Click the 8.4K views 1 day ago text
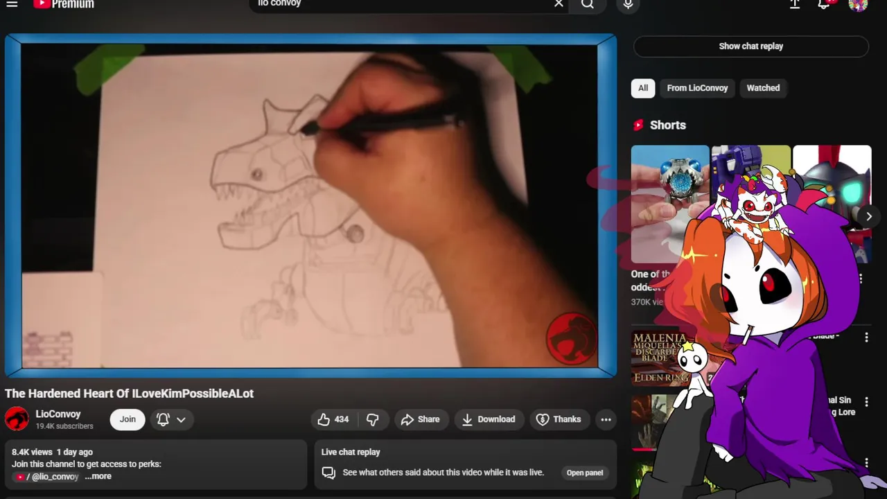Screen dimensions: 887x499 click(x=52, y=452)
